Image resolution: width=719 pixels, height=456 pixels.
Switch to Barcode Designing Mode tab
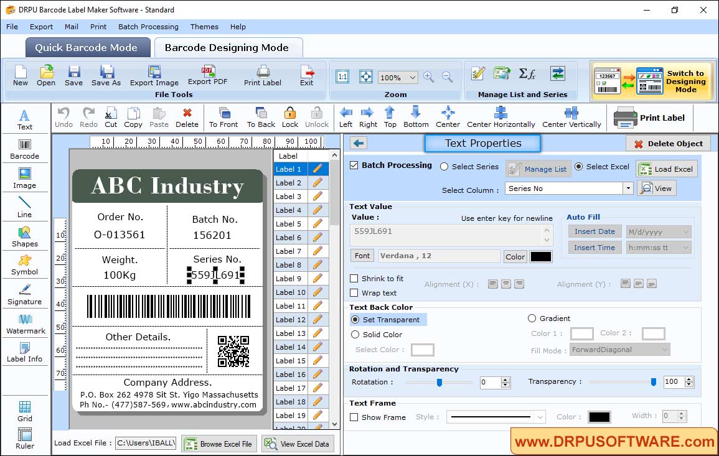coord(228,48)
